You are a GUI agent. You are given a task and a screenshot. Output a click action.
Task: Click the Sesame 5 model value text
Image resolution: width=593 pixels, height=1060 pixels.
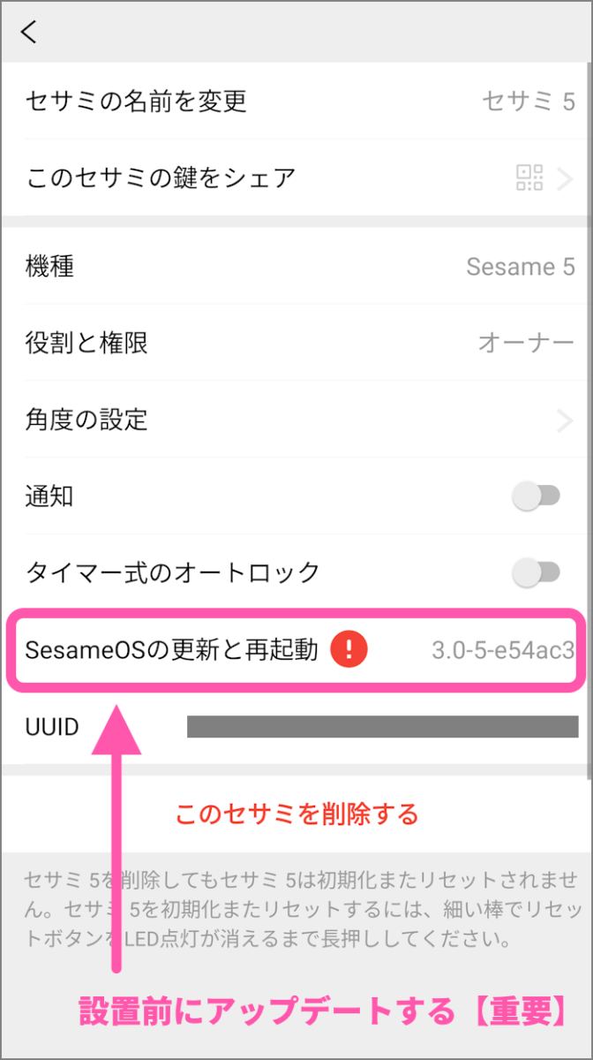click(x=521, y=267)
